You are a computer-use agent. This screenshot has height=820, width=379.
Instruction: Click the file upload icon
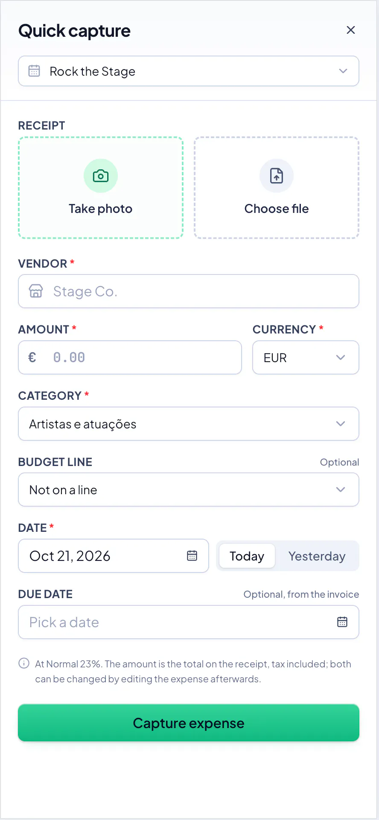[x=277, y=176]
